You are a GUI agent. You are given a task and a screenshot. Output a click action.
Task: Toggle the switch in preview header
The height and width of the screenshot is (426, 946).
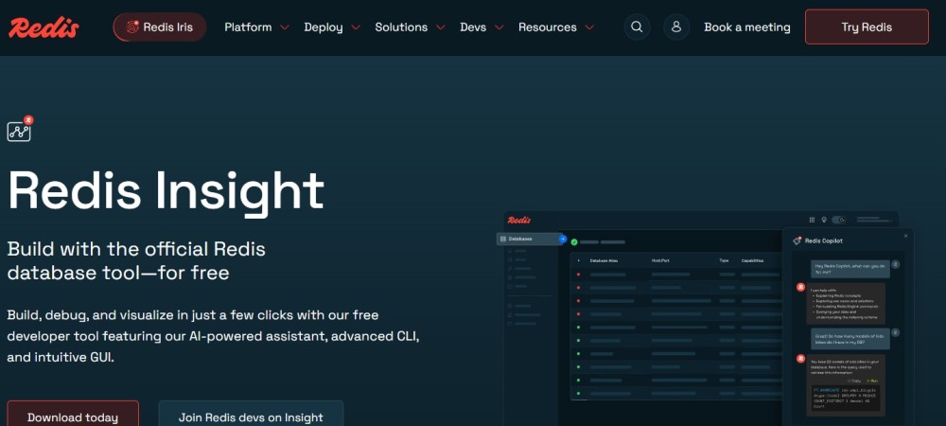point(838,220)
